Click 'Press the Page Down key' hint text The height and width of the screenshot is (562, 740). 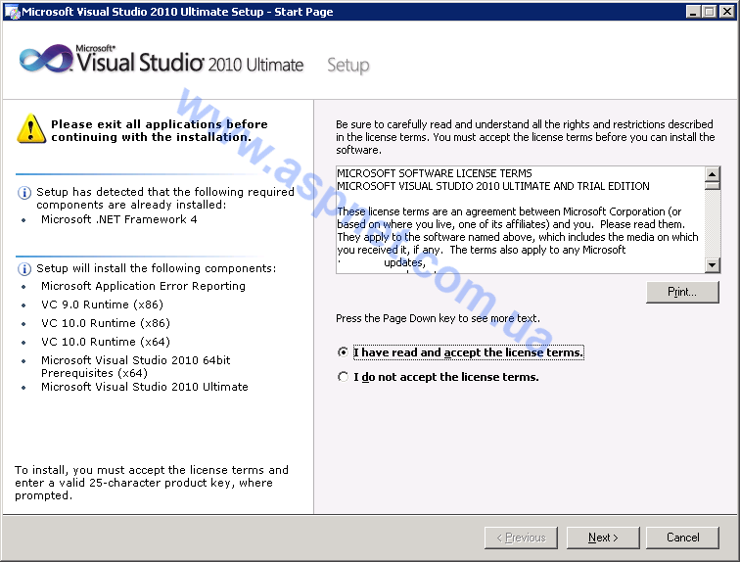click(x=438, y=318)
